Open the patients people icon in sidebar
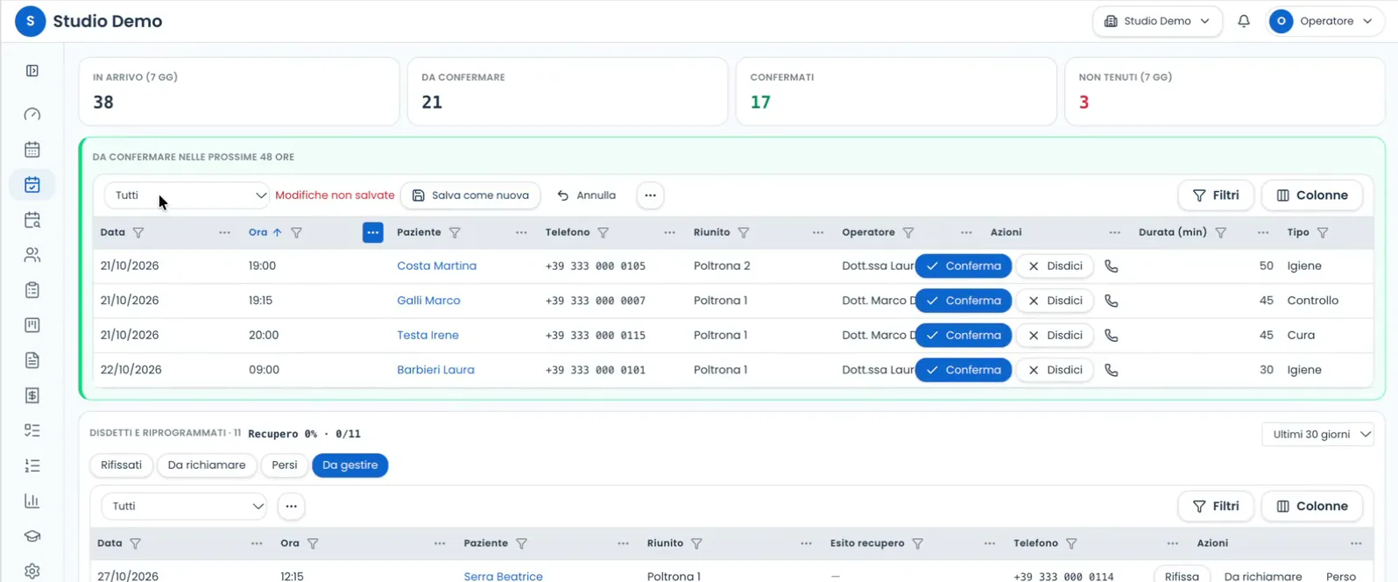Viewport: 1398px width, 582px height. (32, 255)
